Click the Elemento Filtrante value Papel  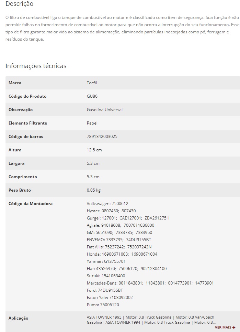click(92, 123)
